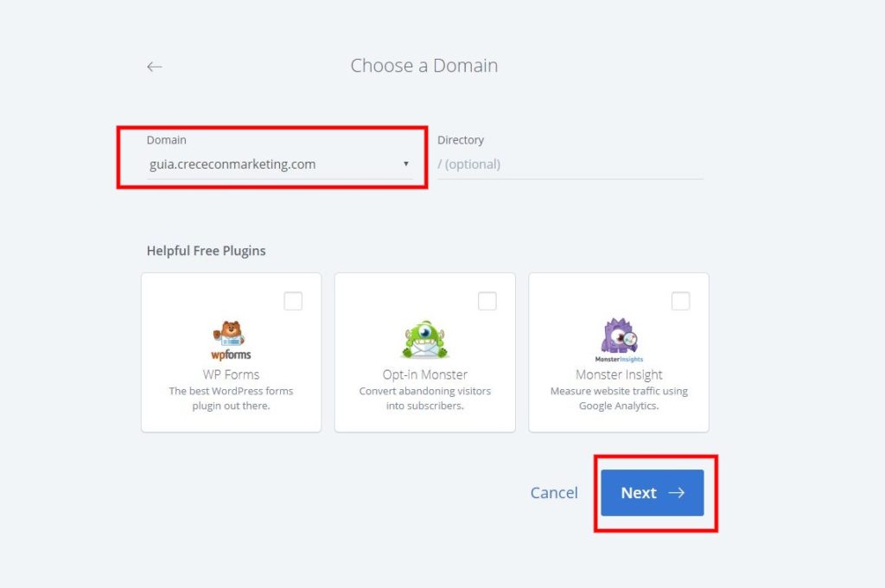Image resolution: width=885 pixels, height=588 pixels.
Task: Click the Helpful Free Plugins heading
Action: (206, 251)
